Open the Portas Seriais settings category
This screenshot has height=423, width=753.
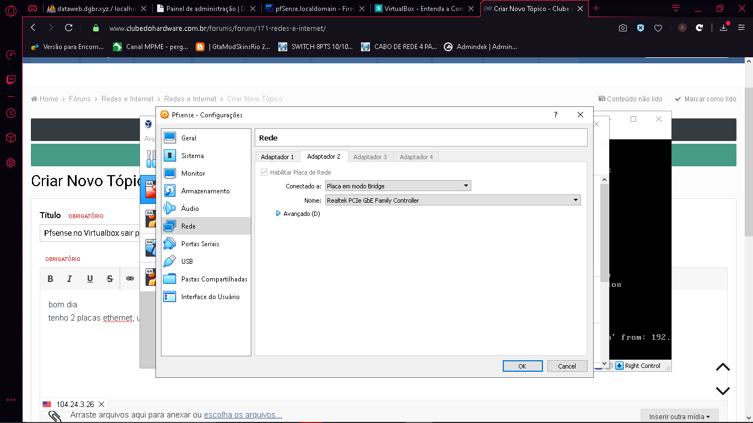click(x=206, y=244)
